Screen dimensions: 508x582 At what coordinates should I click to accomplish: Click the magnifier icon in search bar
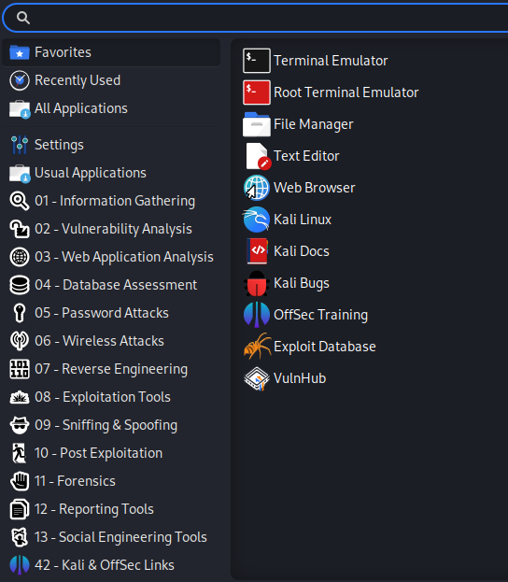pos(23,18)
